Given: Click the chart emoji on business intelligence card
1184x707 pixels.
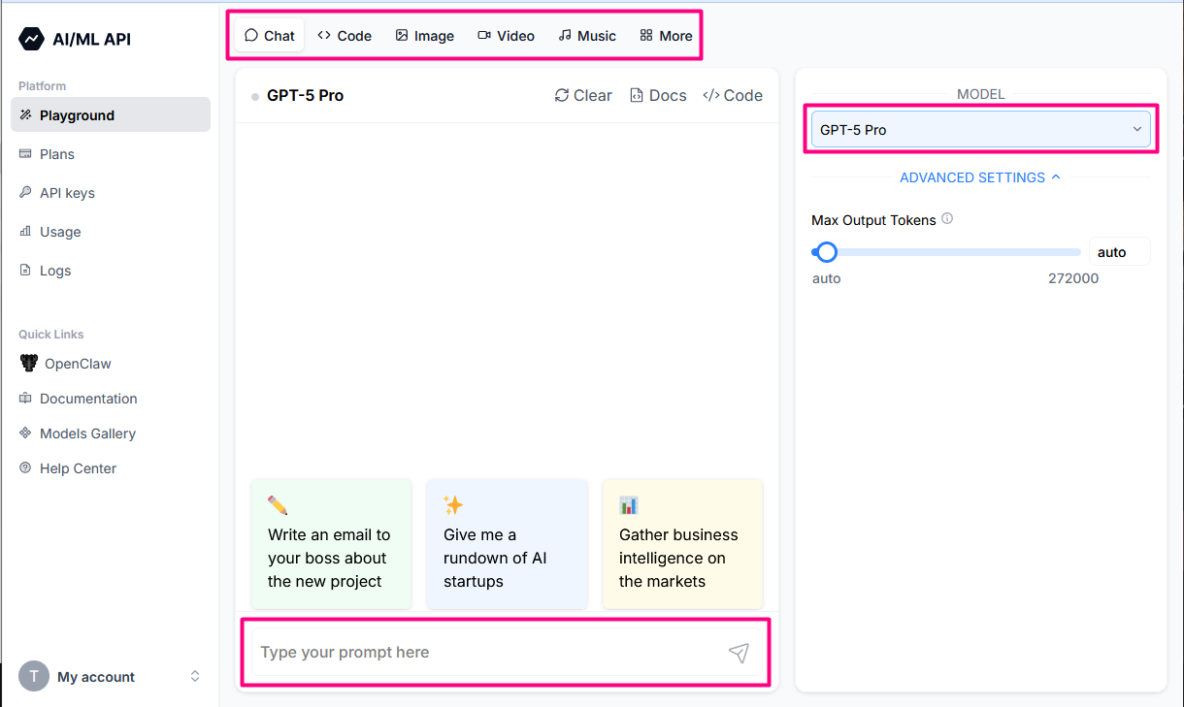Looking at the screenshot, I should (x=629, y=505).
